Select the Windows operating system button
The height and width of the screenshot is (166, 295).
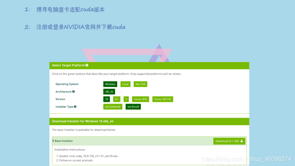click(x=110, y=84)
